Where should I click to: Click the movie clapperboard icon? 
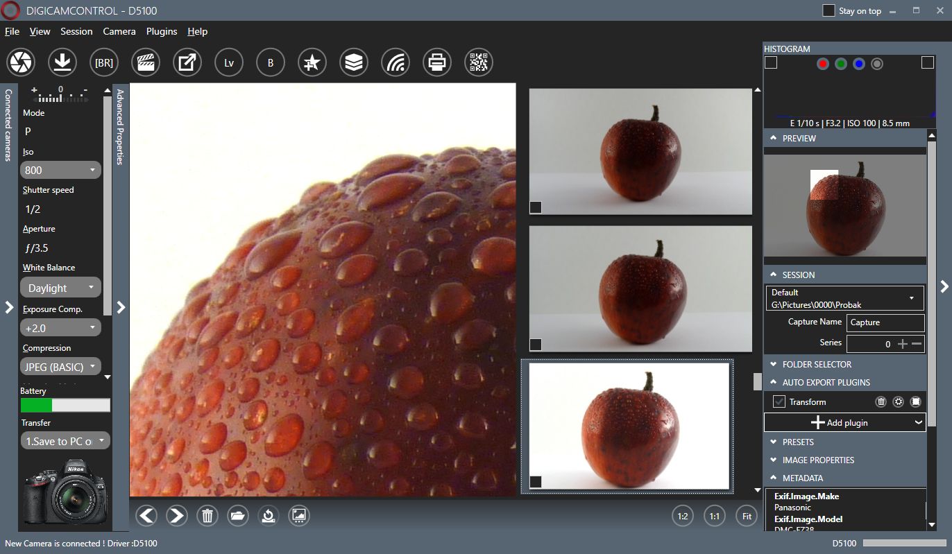146,62
